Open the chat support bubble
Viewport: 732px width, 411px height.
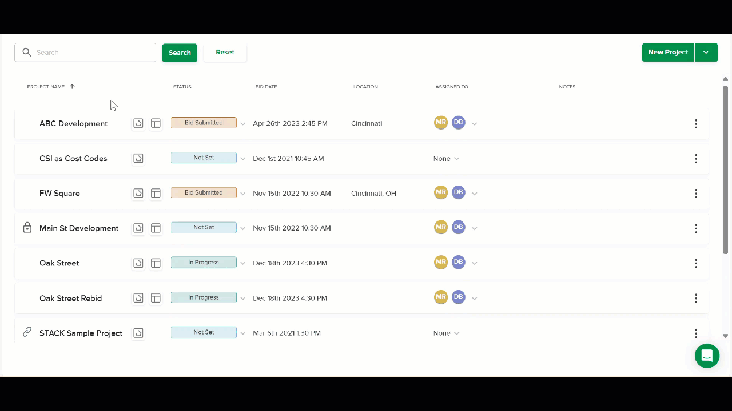(707, 356)
